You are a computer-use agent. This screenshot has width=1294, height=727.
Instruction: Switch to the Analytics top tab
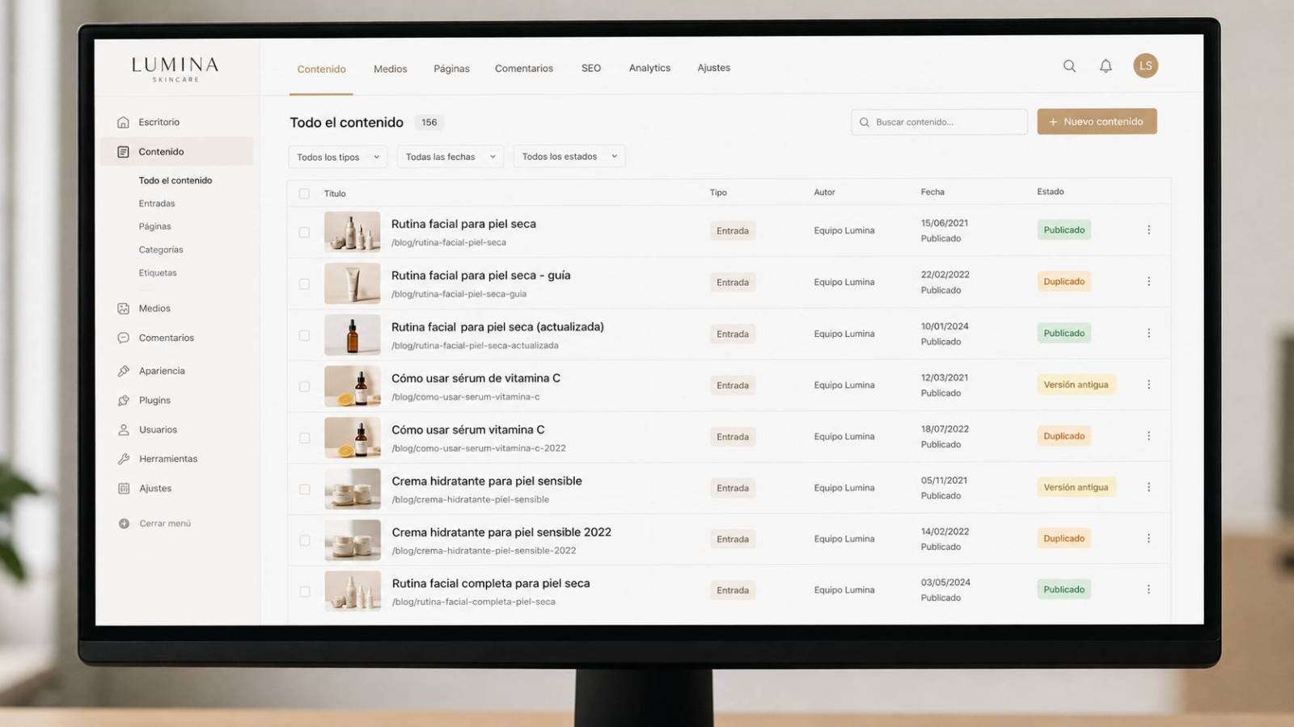(649, 69)
